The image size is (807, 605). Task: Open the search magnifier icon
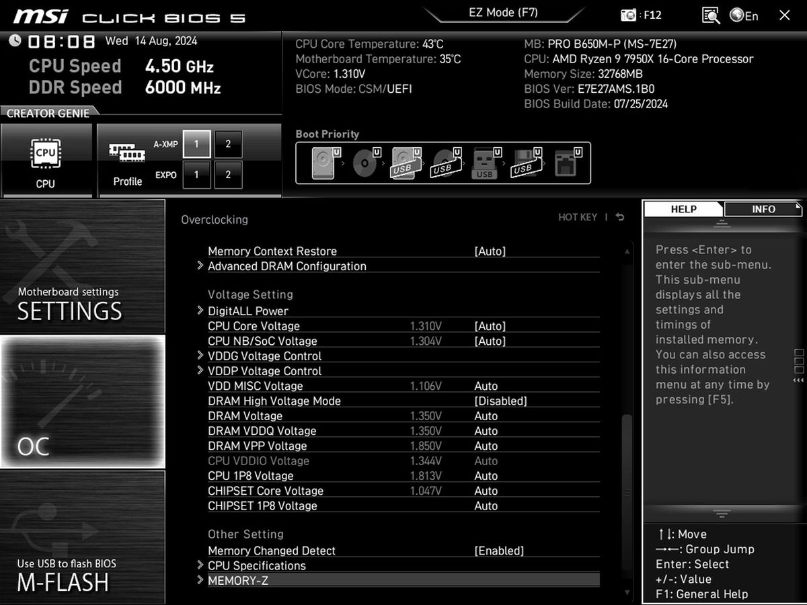(710, 15)
